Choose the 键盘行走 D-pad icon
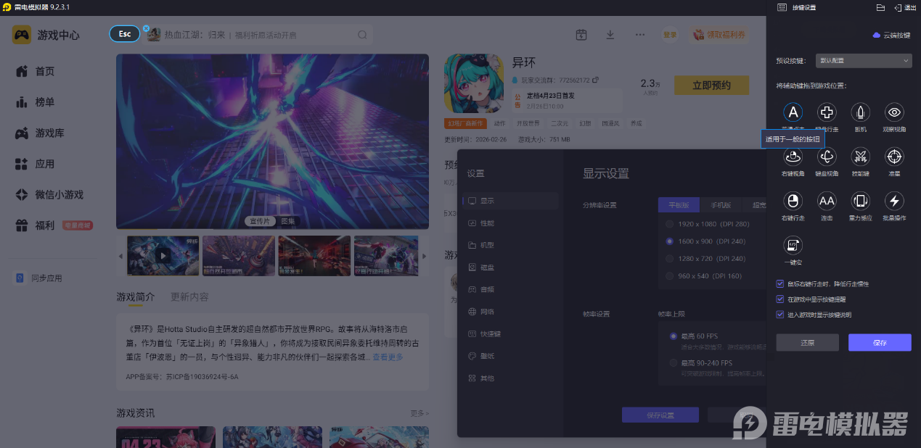 (x=827, y=112)
